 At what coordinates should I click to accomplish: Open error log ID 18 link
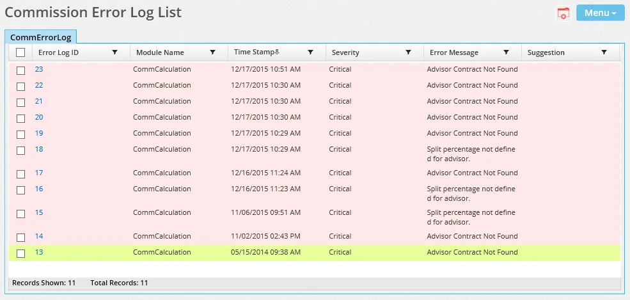[39, 149]
